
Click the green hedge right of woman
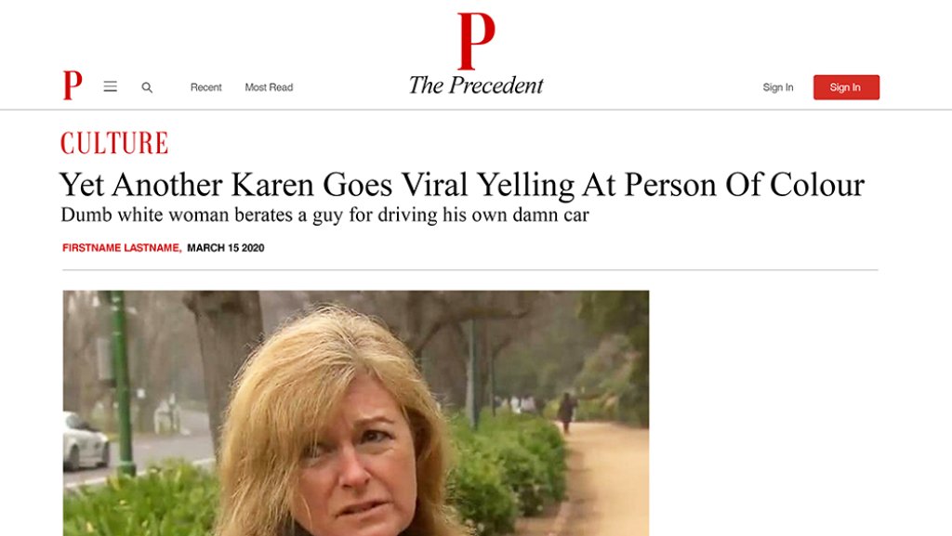pyautogui.click(x=507, y=464)
